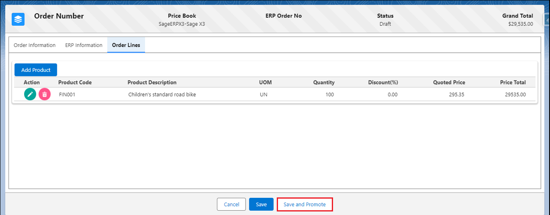Cancel the order editing
Screen dimensions: 550x215
click(231, 204)
